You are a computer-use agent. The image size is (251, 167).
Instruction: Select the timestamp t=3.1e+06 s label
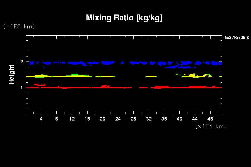click(x=237, y=38)
